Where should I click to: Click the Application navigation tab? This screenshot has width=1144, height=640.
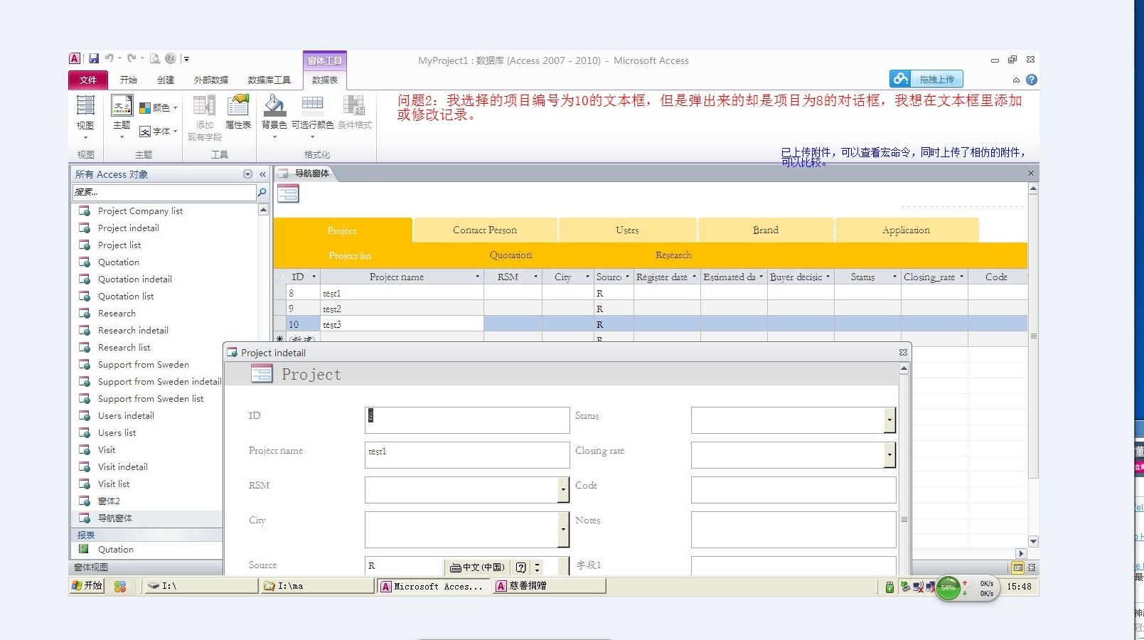[x=906, y=230]
